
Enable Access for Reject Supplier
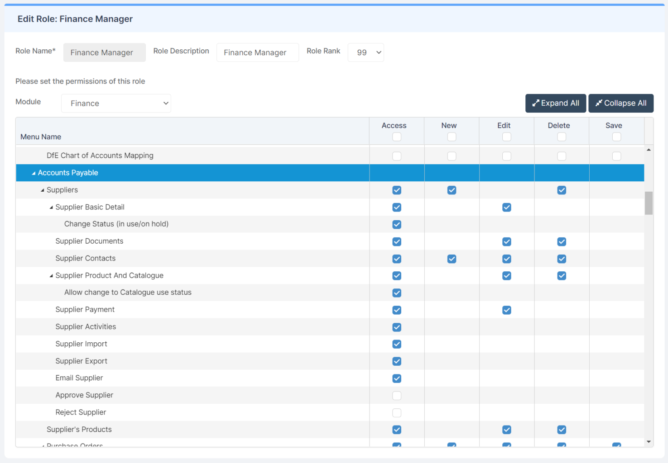point(397,412)
